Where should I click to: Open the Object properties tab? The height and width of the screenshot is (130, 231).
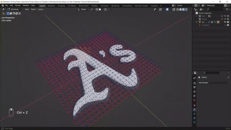(x=195, y=105)
